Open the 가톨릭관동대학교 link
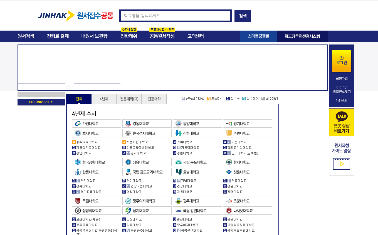Image resolution: width=378 pixels, height=235 pixels. (88, 148)
